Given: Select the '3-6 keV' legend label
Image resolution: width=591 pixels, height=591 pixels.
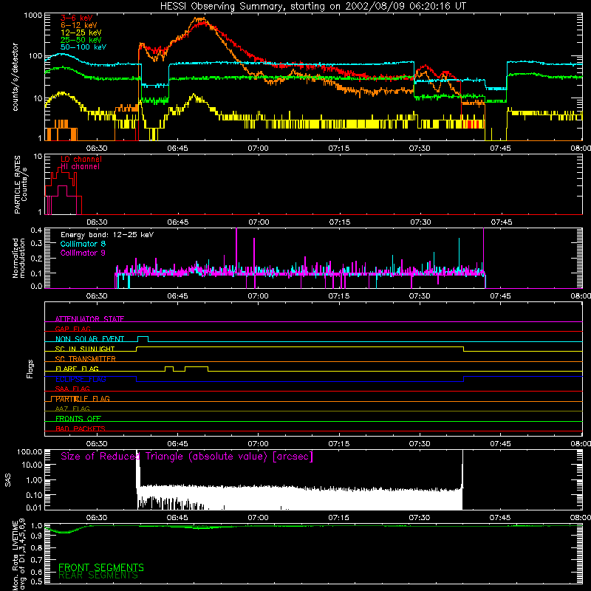Looking at the screenshot, I should click(77, 18).
